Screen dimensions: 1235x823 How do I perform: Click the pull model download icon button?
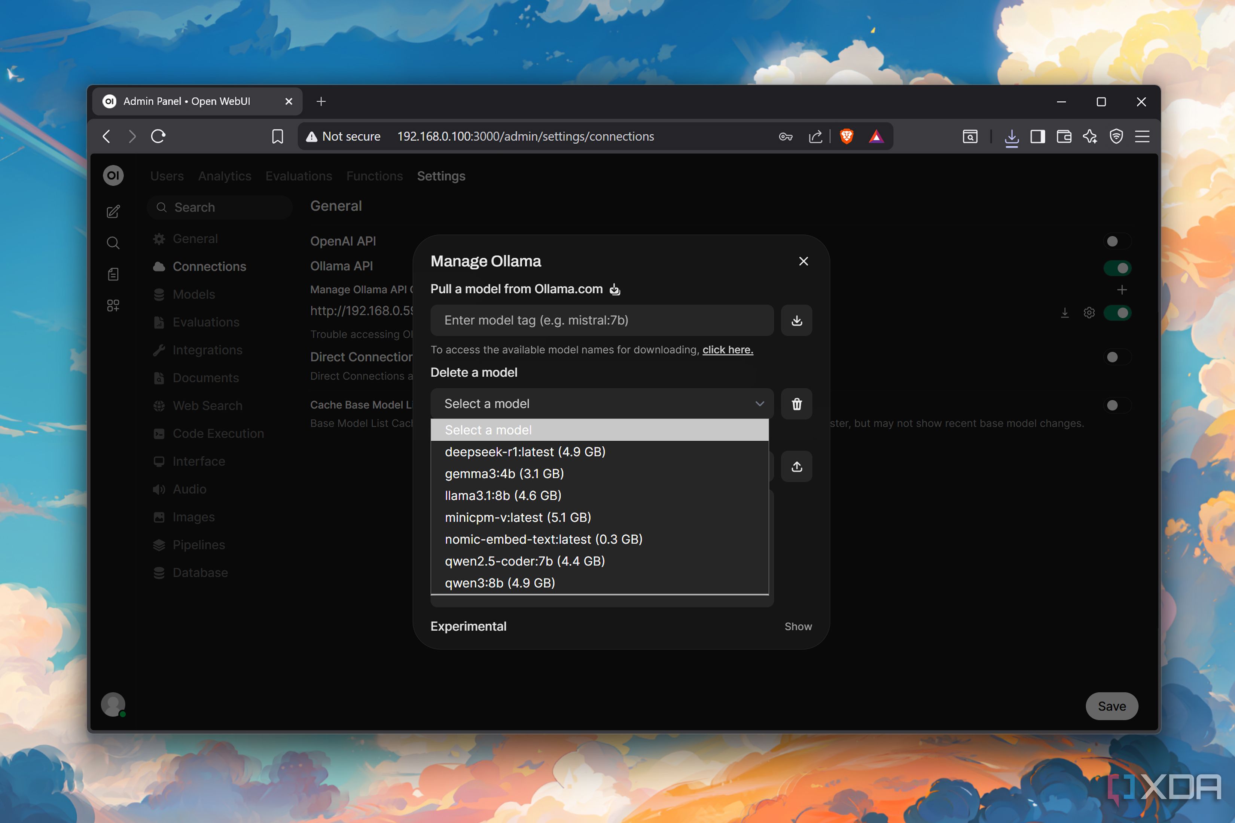point(796,320)
